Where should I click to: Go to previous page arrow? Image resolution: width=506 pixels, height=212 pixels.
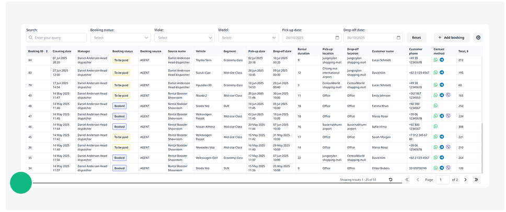(x=418, y=180)
